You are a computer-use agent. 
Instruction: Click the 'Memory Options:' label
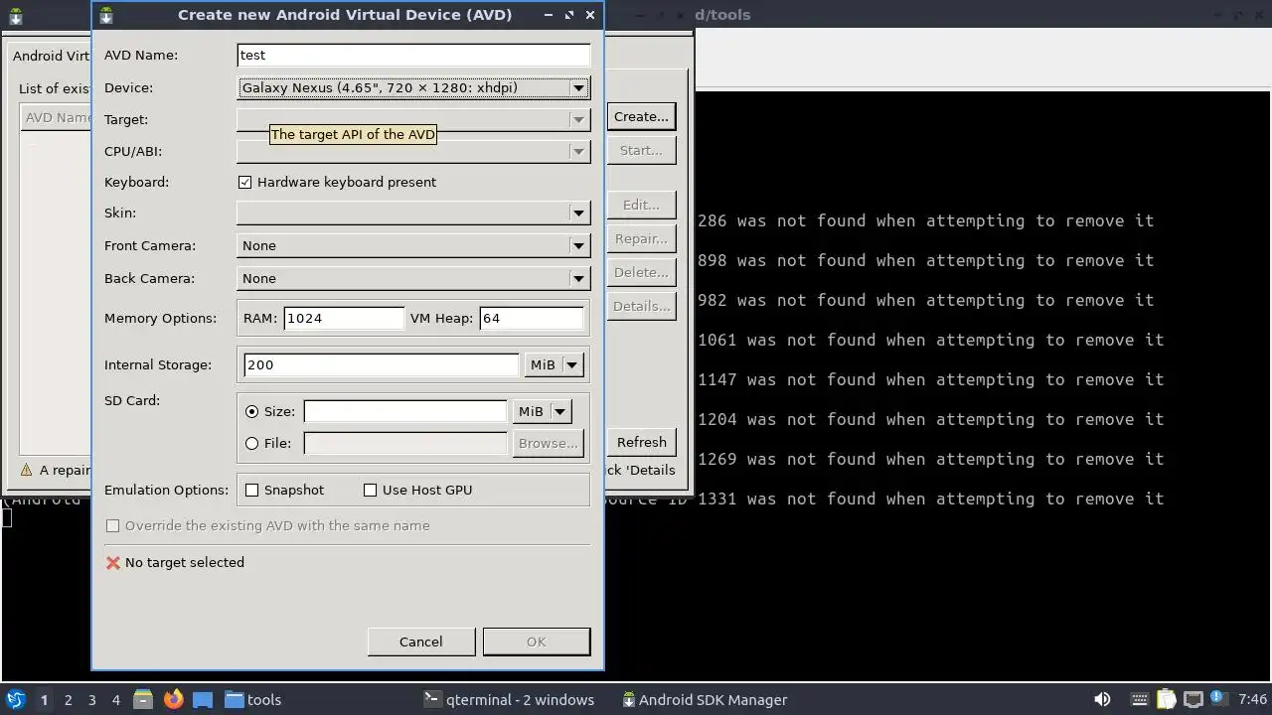tap(160, 318)
